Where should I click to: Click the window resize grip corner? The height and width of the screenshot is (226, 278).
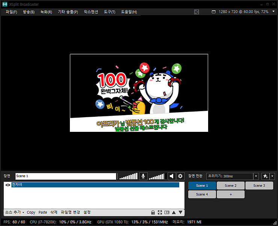275,223
